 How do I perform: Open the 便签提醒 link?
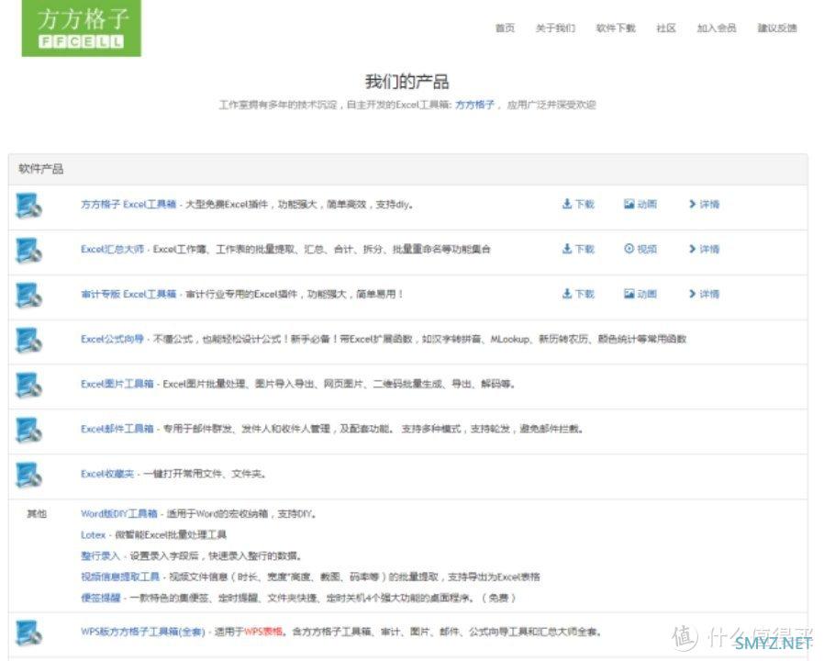coord(100,598)
